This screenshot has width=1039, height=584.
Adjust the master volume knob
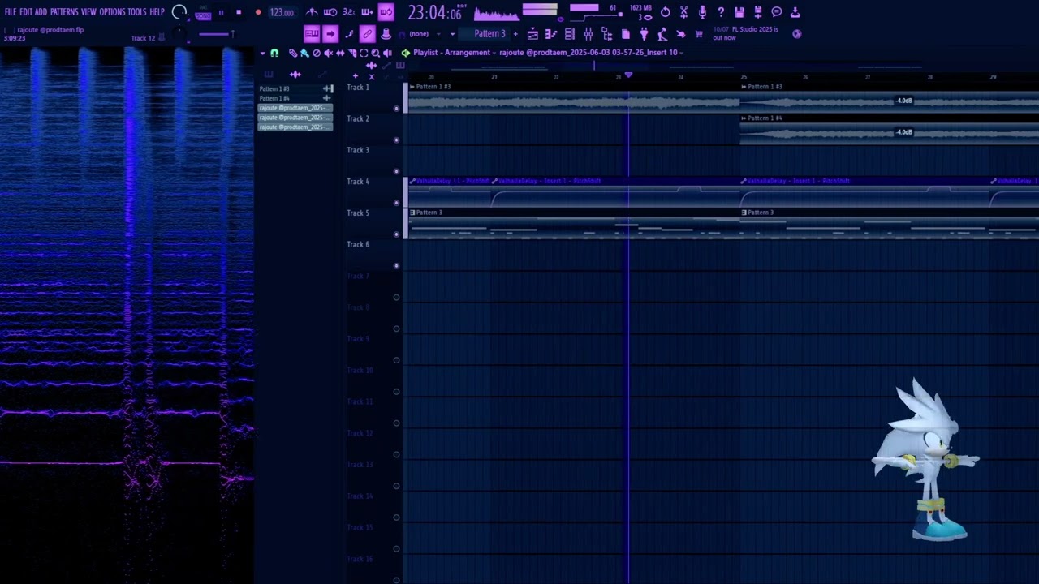(x=179, y=12)
